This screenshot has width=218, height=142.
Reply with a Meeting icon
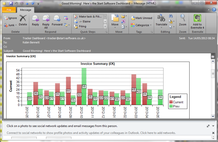pyautogui.click(x=66, y=18)
